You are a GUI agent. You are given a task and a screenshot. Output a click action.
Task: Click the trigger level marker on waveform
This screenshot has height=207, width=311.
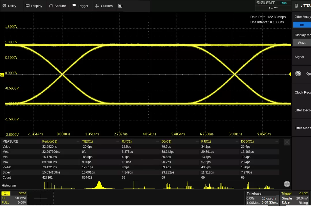pyautogui.click(x=290, y=74)
